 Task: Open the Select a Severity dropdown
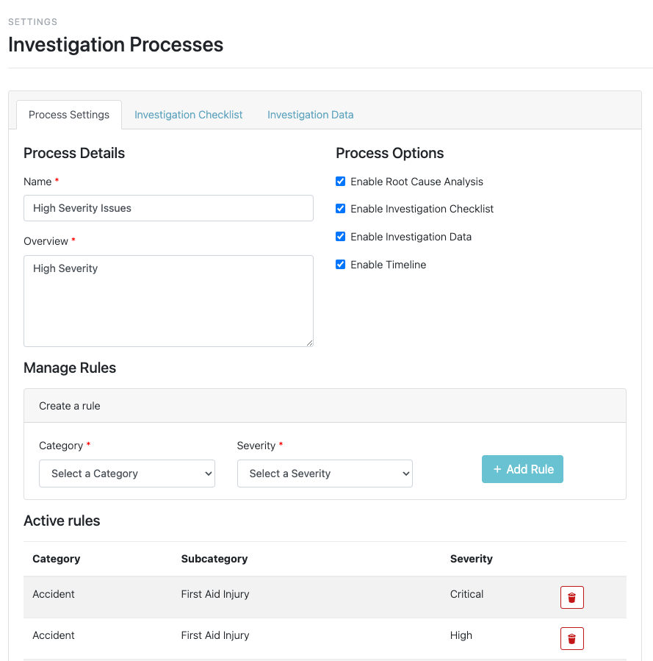coord(325,474)
